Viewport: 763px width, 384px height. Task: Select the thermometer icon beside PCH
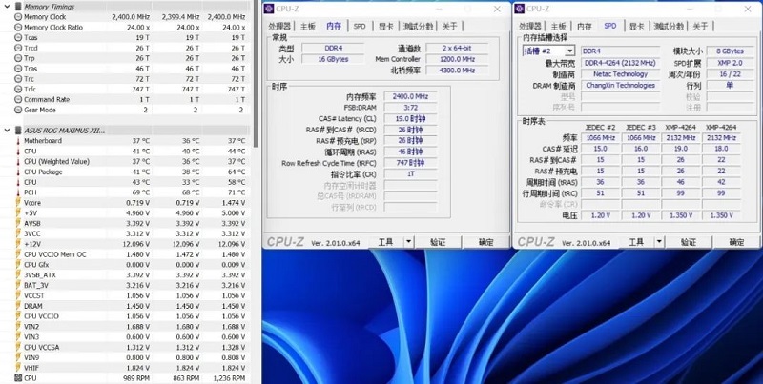[x=18, y=192]
